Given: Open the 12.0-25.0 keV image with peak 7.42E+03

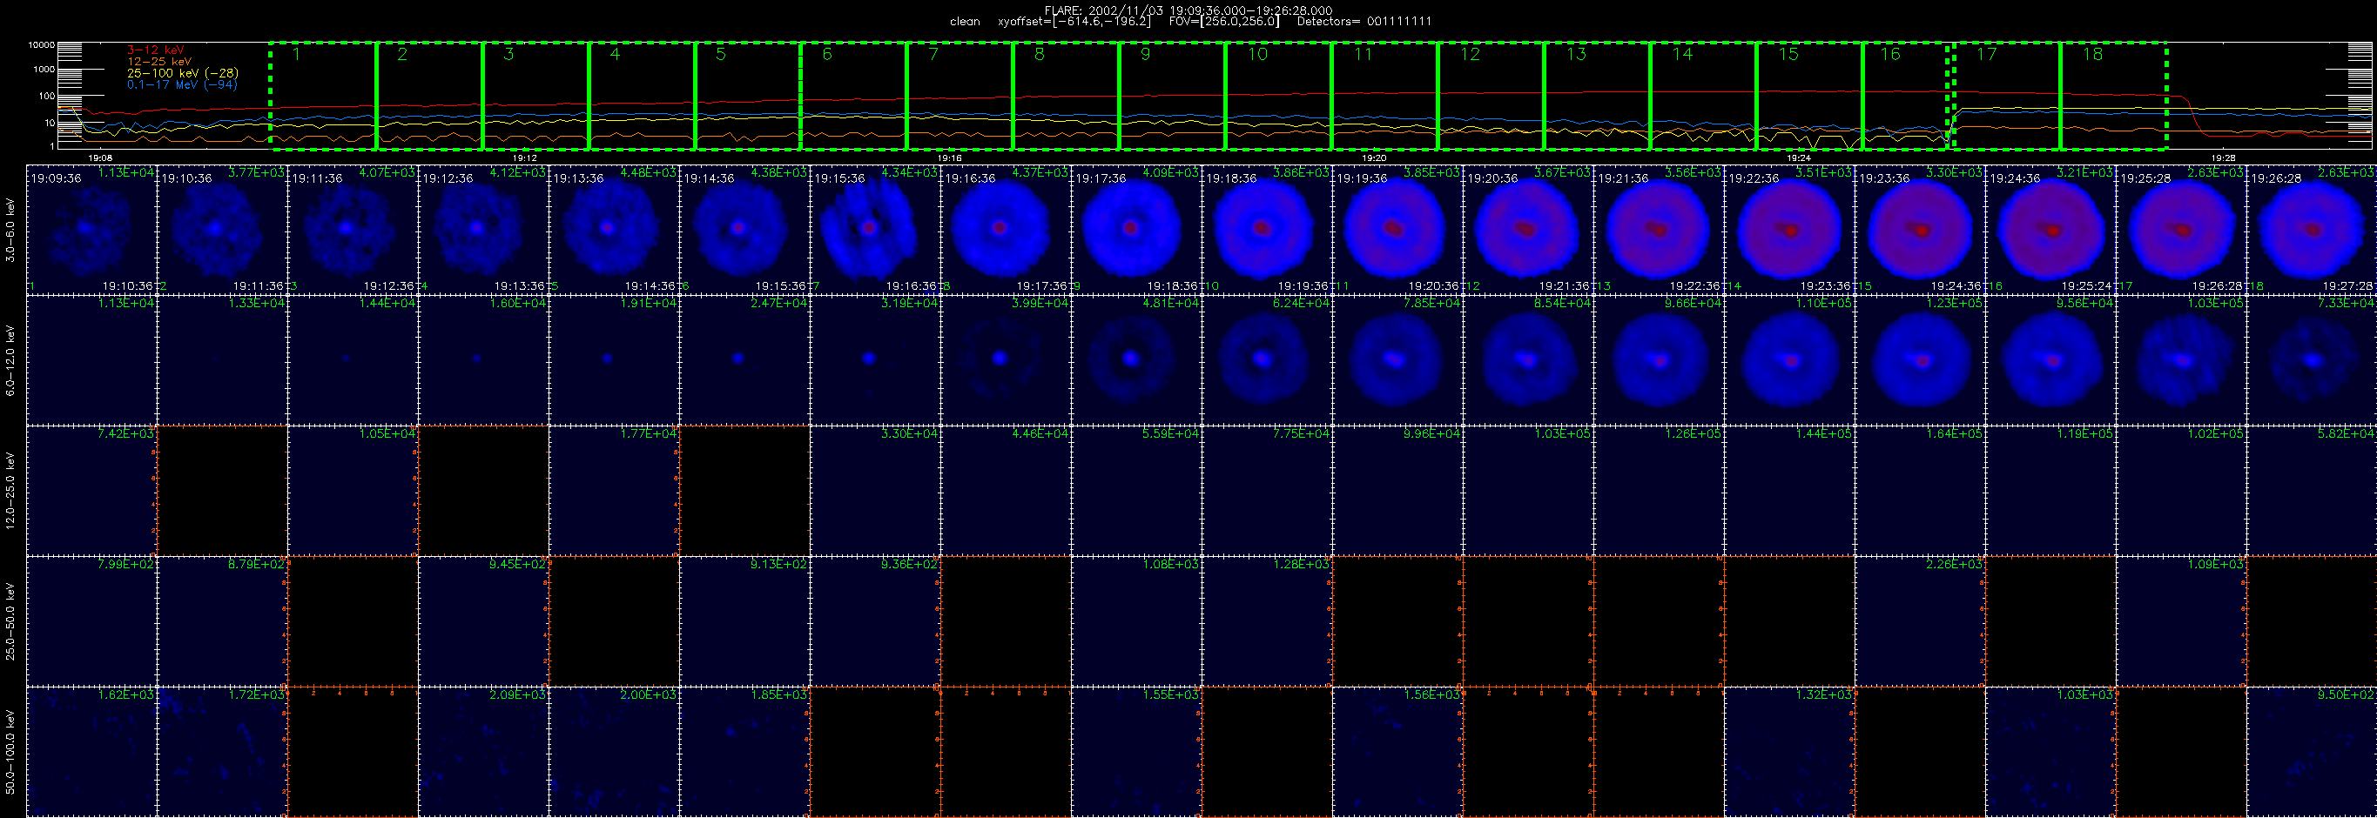Looking at the screenshot, I should (91, 491).
